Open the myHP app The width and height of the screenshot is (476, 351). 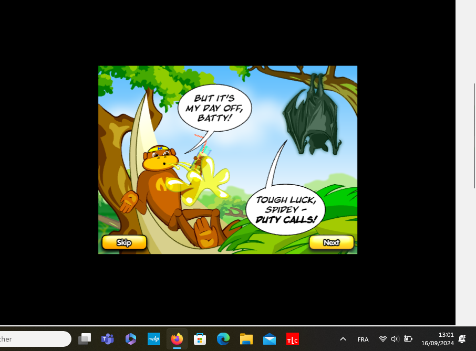154,339
